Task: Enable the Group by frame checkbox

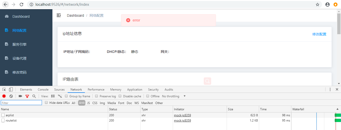Action: click(x=66, y=96)
